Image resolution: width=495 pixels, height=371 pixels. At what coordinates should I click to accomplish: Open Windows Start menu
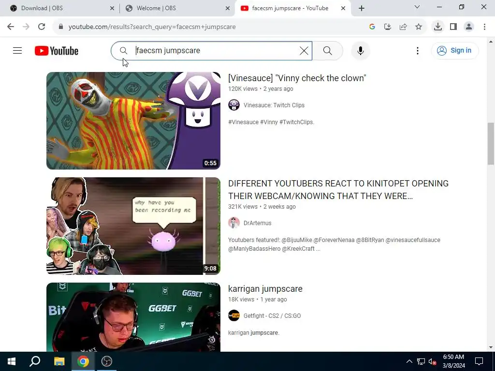click(x=12, y=361)
